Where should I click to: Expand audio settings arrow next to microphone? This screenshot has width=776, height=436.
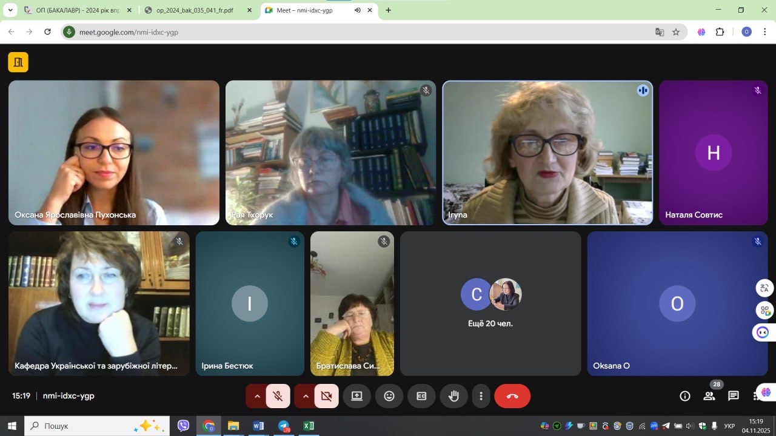click(x=257, y=396)
